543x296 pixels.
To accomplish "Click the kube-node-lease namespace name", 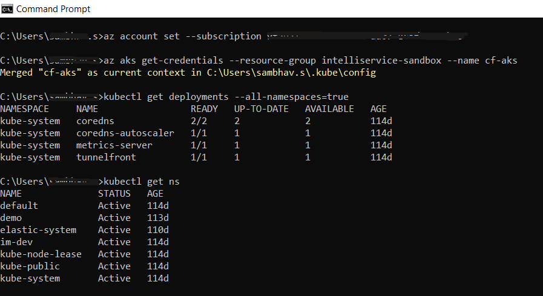I will pos(41,254).
